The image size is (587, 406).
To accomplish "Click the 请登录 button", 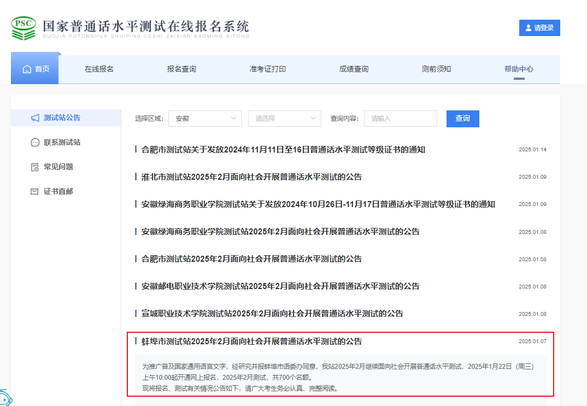I will tap(539, 28).
